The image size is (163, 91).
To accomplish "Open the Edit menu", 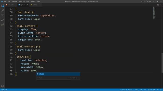I will pyautogui.click(x=9, y=2).
